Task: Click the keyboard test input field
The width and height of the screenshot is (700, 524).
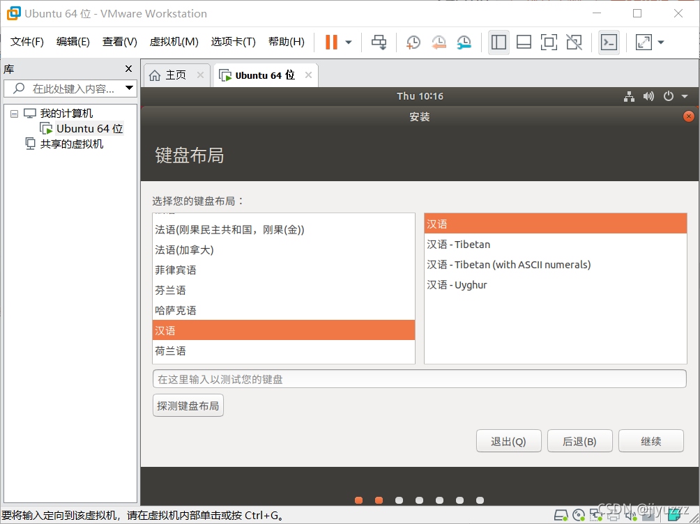Action: (419, 379)
